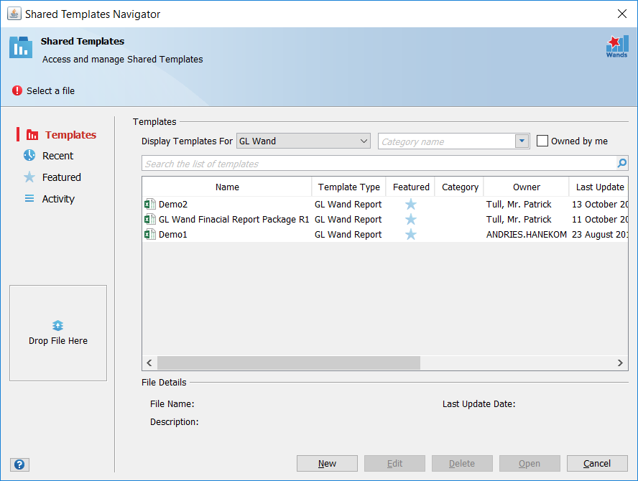Click the scroll right arrow of the table
This screenshot has height=481, width=638.
[x=620, y=363]
